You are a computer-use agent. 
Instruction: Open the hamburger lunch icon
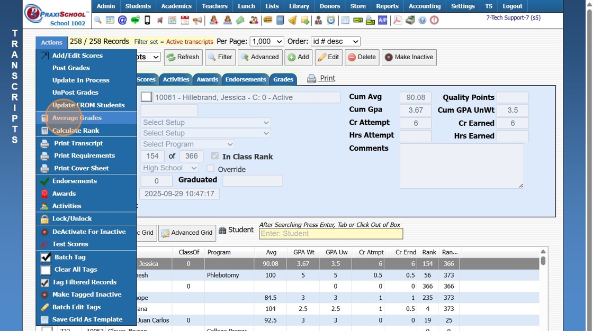point(268,21)
